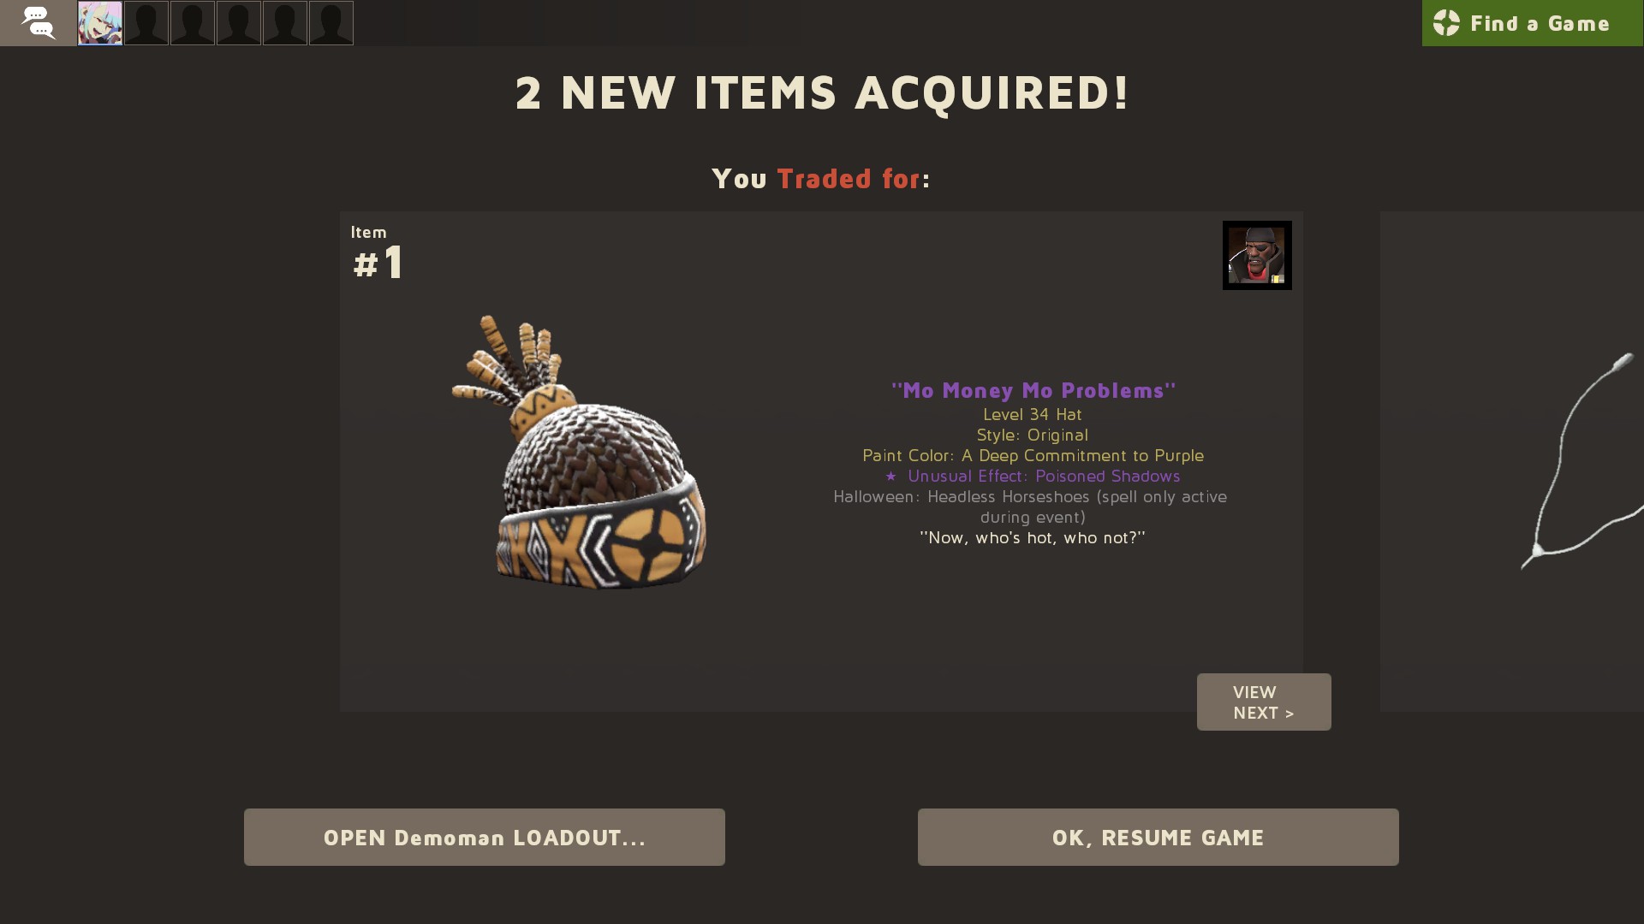This screenshot has height=924, width=1644.
Task: Click the Paint Color description line
Action: [1033, 455]
